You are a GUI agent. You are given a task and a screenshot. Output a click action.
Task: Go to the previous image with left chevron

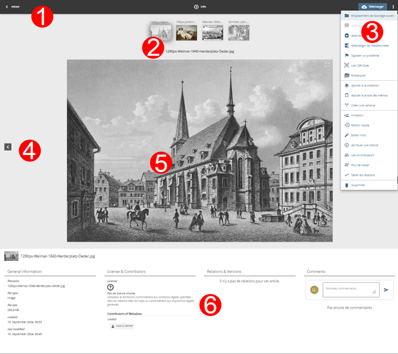[x=7, y=147]
